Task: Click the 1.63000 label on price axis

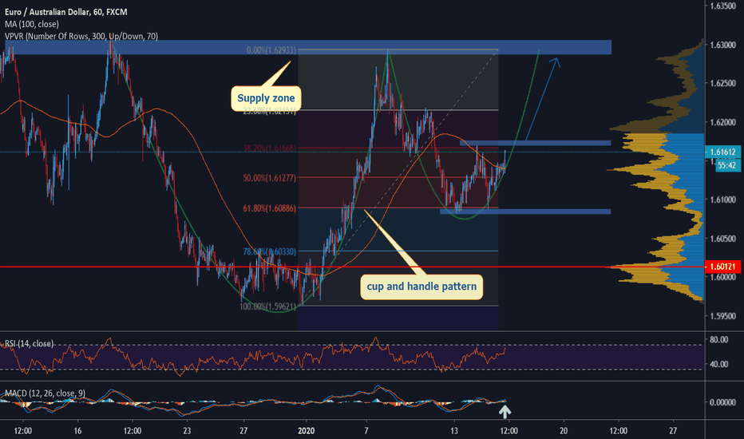Action: click(722, 45)
